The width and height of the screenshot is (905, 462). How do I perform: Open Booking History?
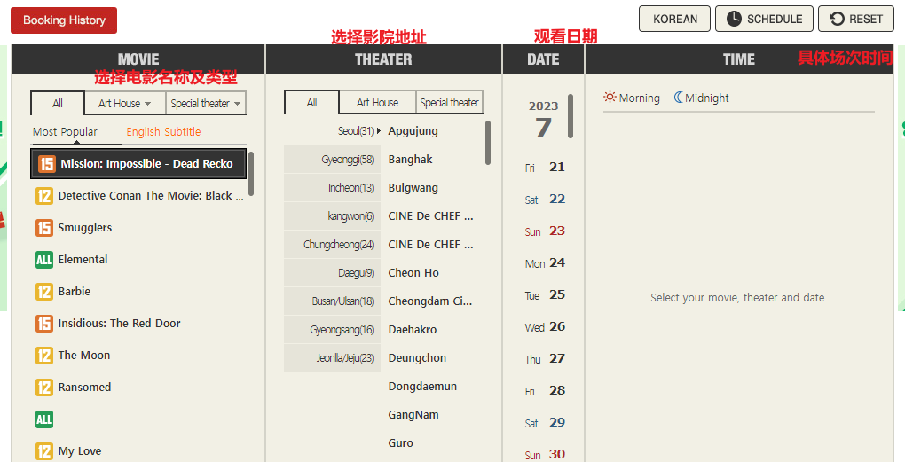[64, 20]
